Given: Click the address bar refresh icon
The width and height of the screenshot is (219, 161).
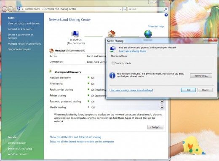Looking at the screenshot, I should tap(125, 9).
